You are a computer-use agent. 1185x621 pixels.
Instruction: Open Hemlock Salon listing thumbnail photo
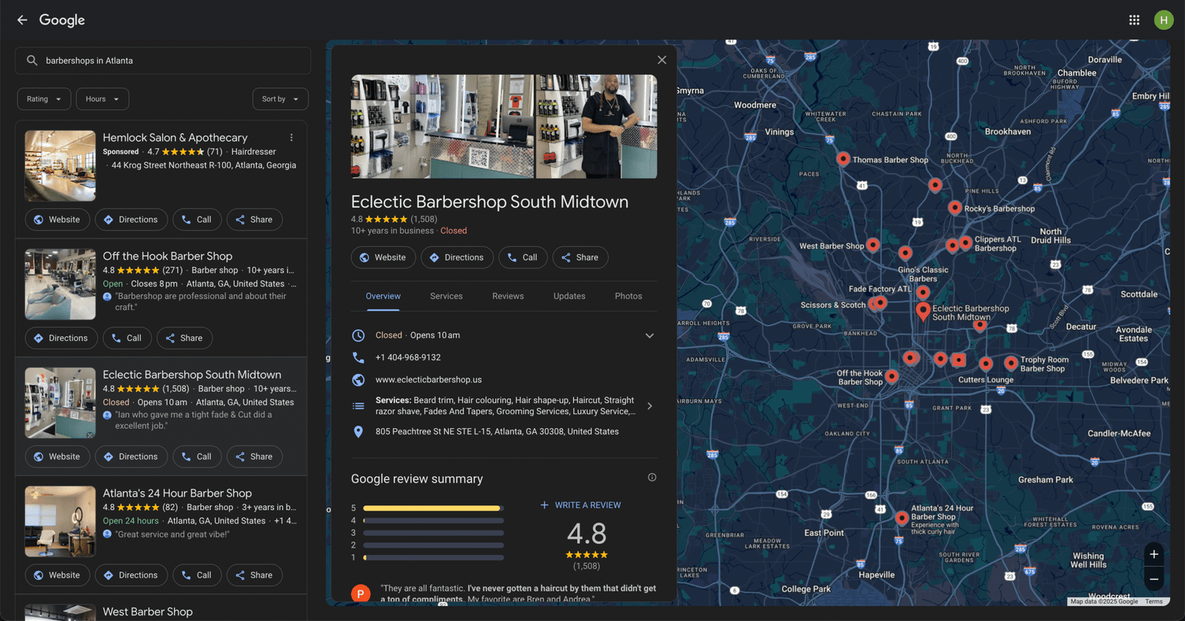click(x=60, y=166)
